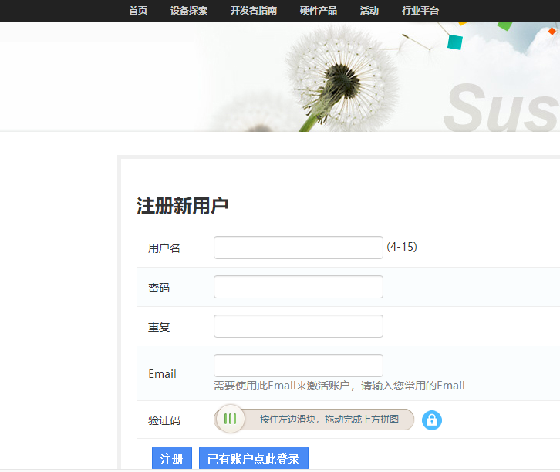Open the 开发者指南 navigation item

[254, 11]
